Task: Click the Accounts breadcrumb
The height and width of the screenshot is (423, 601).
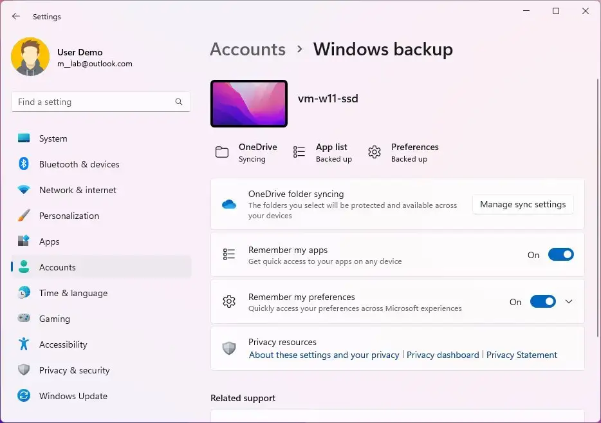Action: tap(247, 49)
